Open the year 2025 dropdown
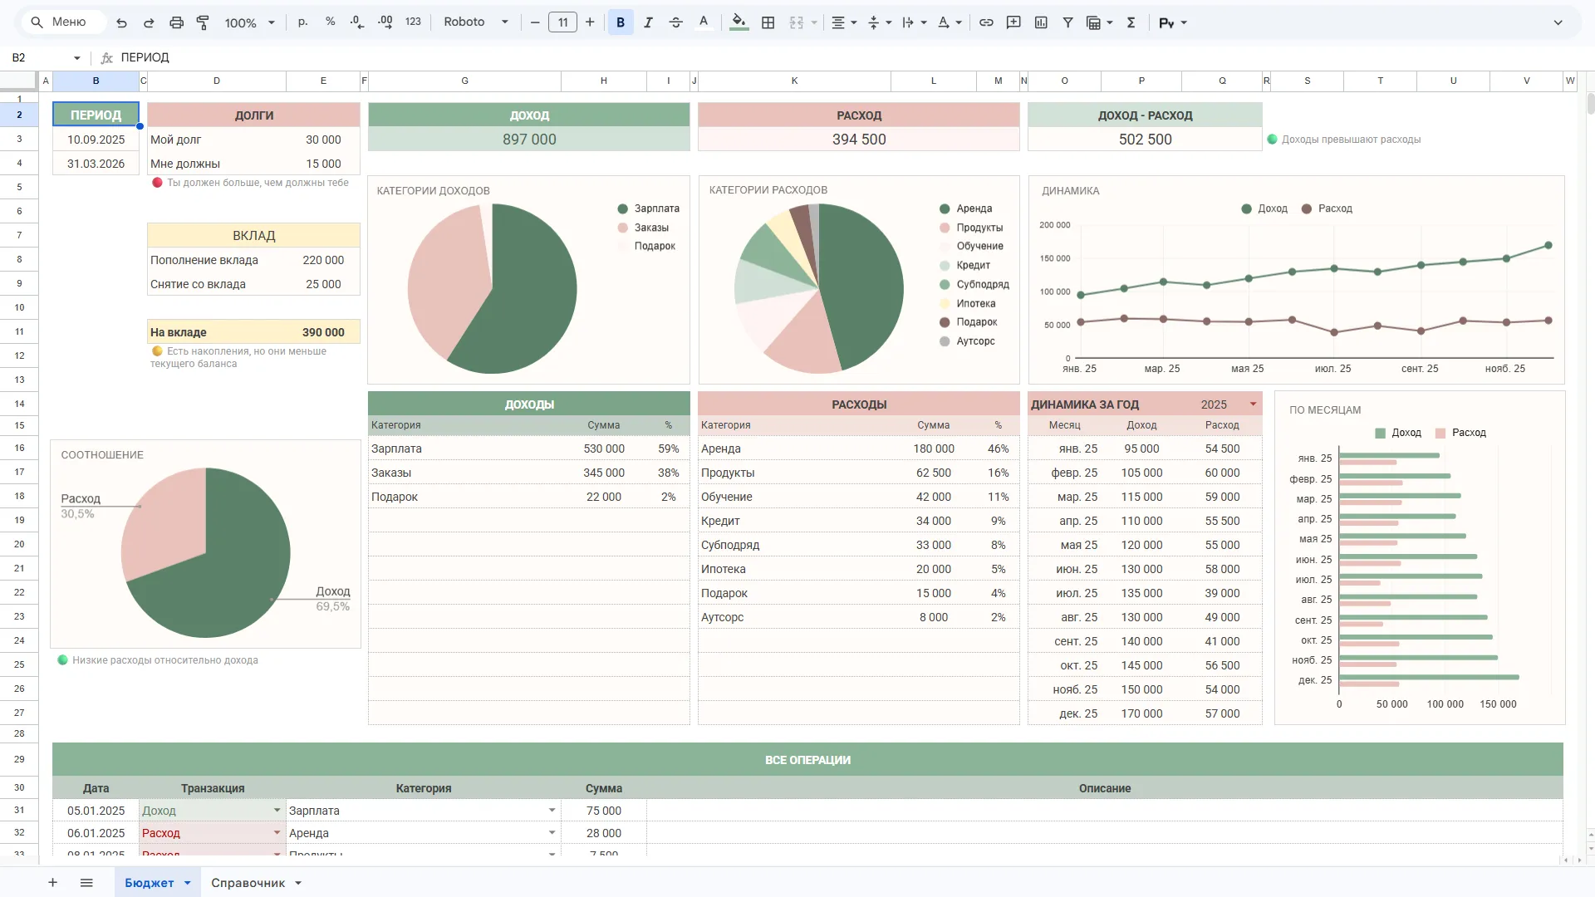This screenshot has width=1595, height=897. [x=1253, y=404]
